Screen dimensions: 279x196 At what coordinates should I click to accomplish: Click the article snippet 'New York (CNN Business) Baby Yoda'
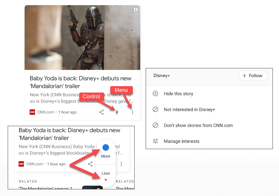(57, 146)
